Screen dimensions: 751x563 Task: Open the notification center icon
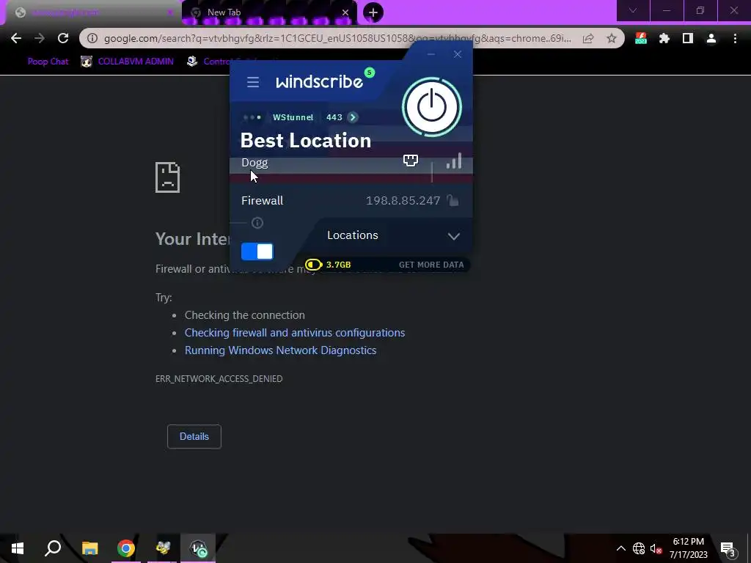point(728,550)
